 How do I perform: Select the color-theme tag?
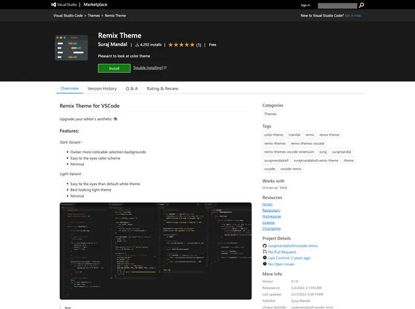274,135
